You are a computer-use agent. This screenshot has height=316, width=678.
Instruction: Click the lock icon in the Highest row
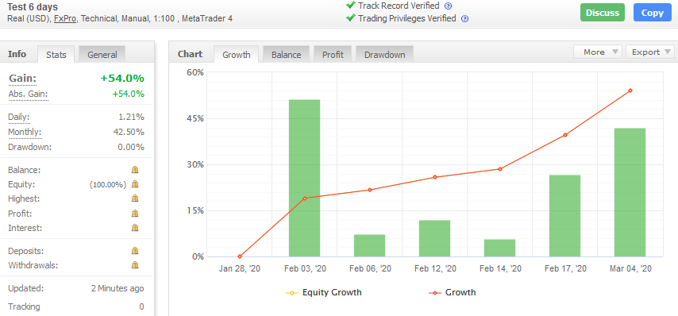[x=135, y=198]
